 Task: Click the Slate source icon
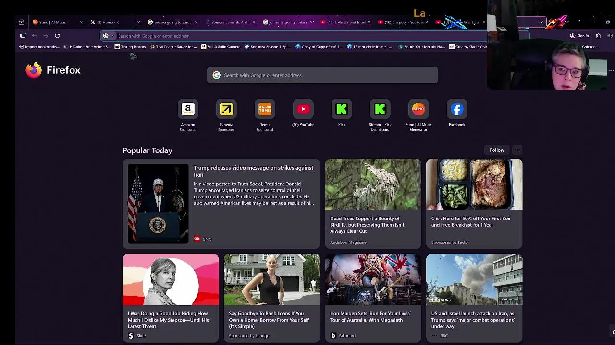(x=131, y=336)
